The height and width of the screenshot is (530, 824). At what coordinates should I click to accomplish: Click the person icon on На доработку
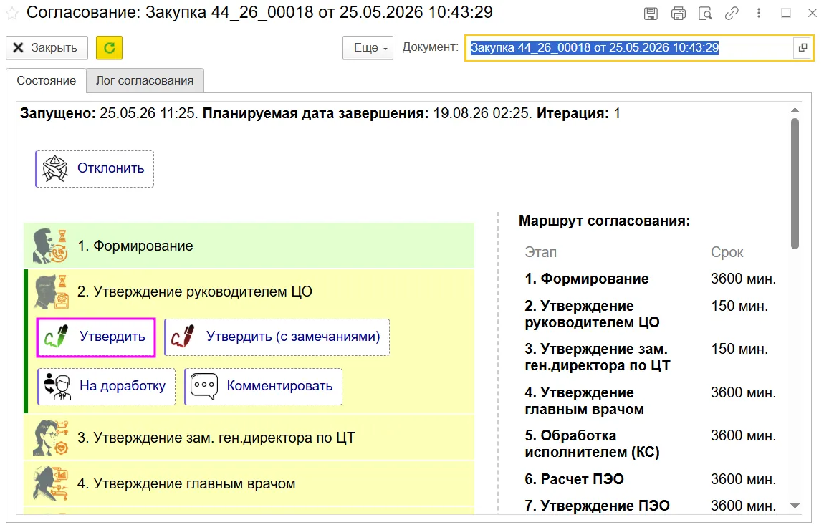point(57,386)
